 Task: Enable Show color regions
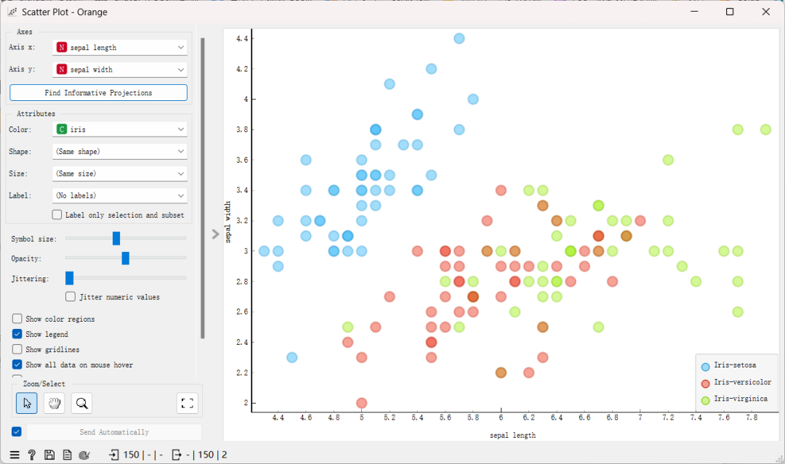(17, 319)
